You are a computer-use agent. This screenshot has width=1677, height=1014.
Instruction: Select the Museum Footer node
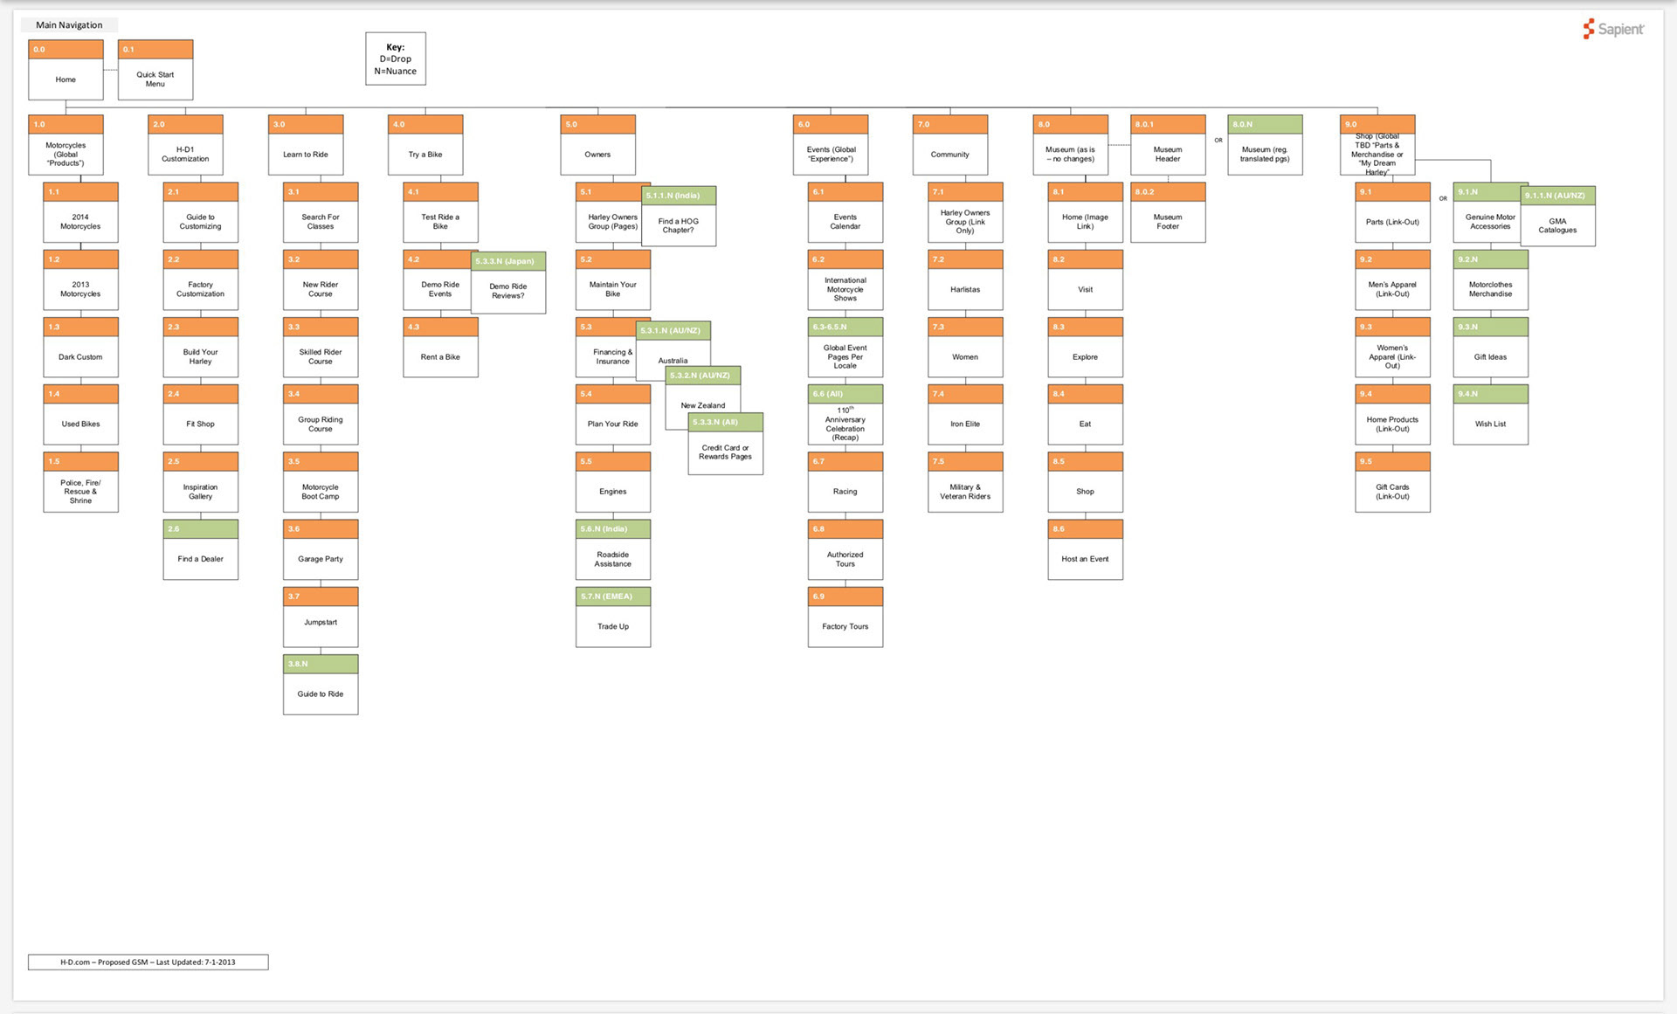(1168, 212)
